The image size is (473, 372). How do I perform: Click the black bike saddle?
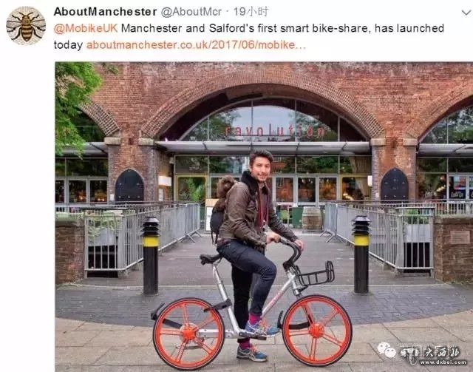tap(210, 259)
